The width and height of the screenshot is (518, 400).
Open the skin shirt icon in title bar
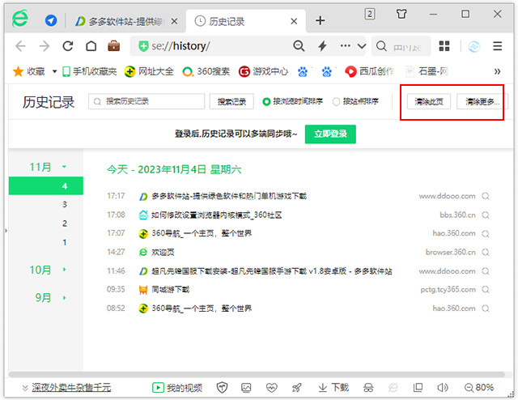click(401, 14)
